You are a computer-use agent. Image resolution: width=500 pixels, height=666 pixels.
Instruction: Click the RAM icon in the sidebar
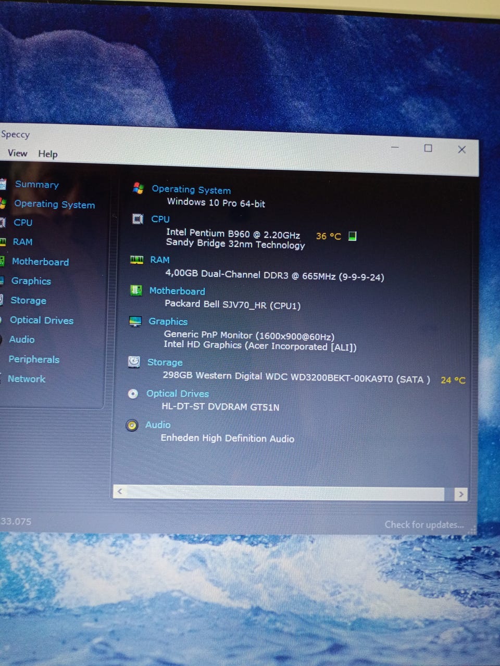[x=3, y=242]
